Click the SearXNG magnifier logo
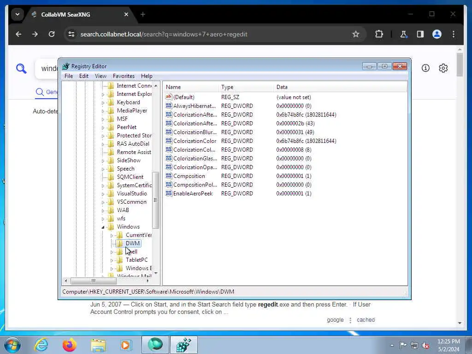 click(21, 69)
